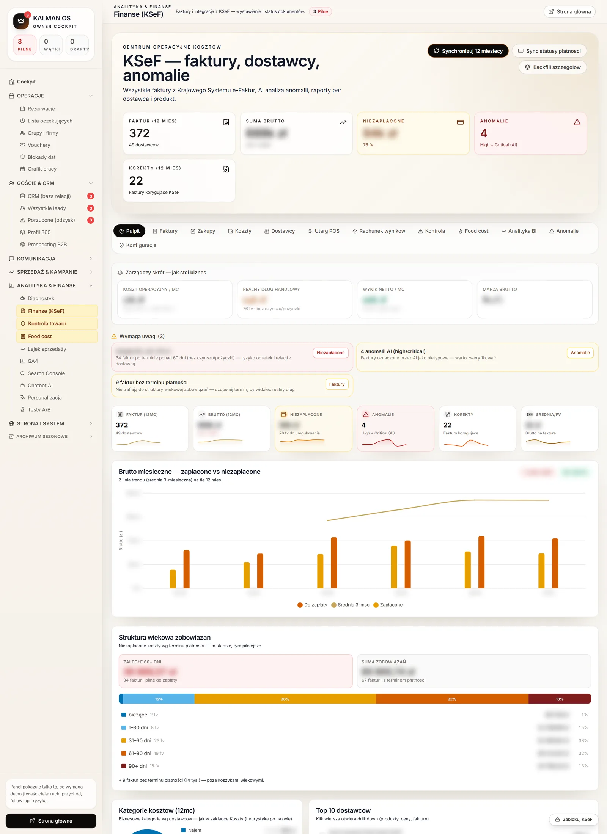Screen dimensions: 607x834
Task: Click the Vouchery ticket icon
Action: [23, 145]
